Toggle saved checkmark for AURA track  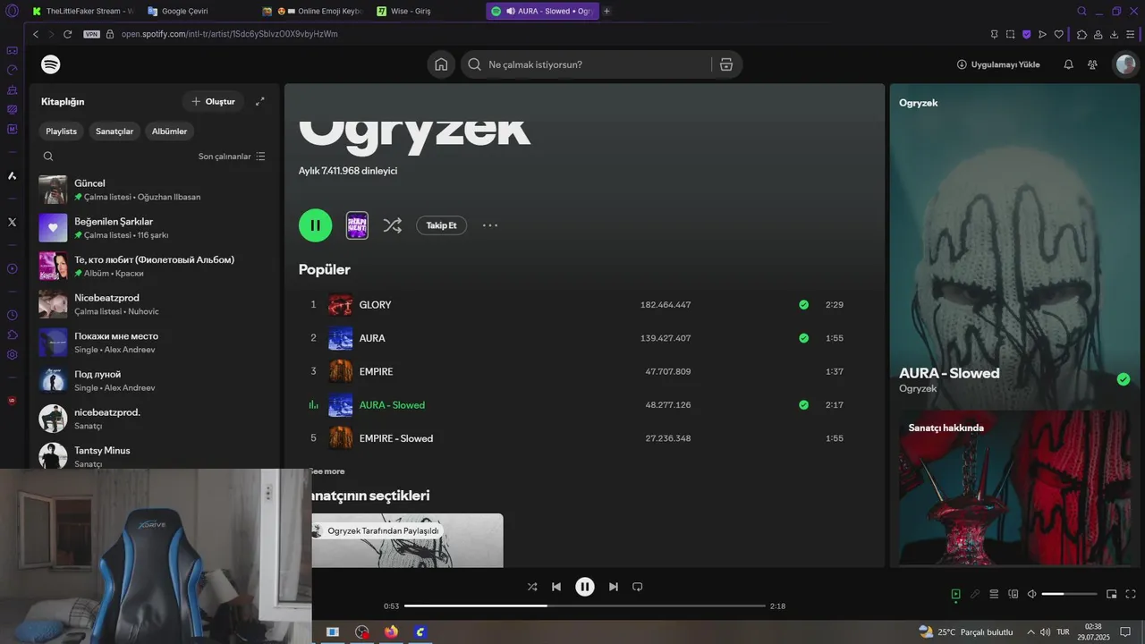pos(803,338)
